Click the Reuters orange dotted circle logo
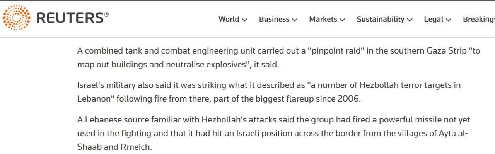The height and width of the screenshot is (154, 495). tap(17, 18)
